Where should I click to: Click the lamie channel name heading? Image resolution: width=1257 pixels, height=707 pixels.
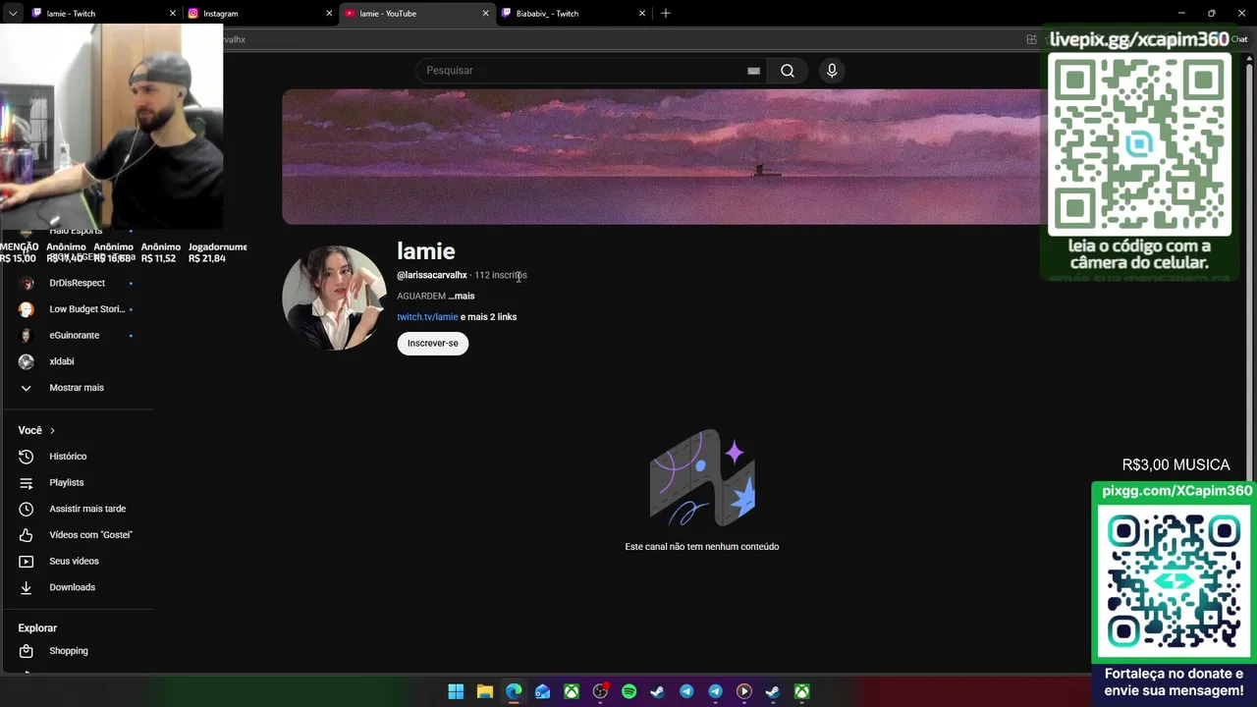click(x=426, y=251)
